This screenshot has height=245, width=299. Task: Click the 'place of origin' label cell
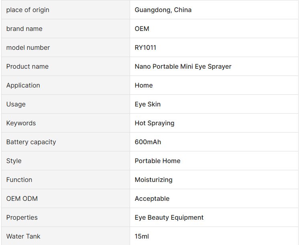click(x=28, y=10)
